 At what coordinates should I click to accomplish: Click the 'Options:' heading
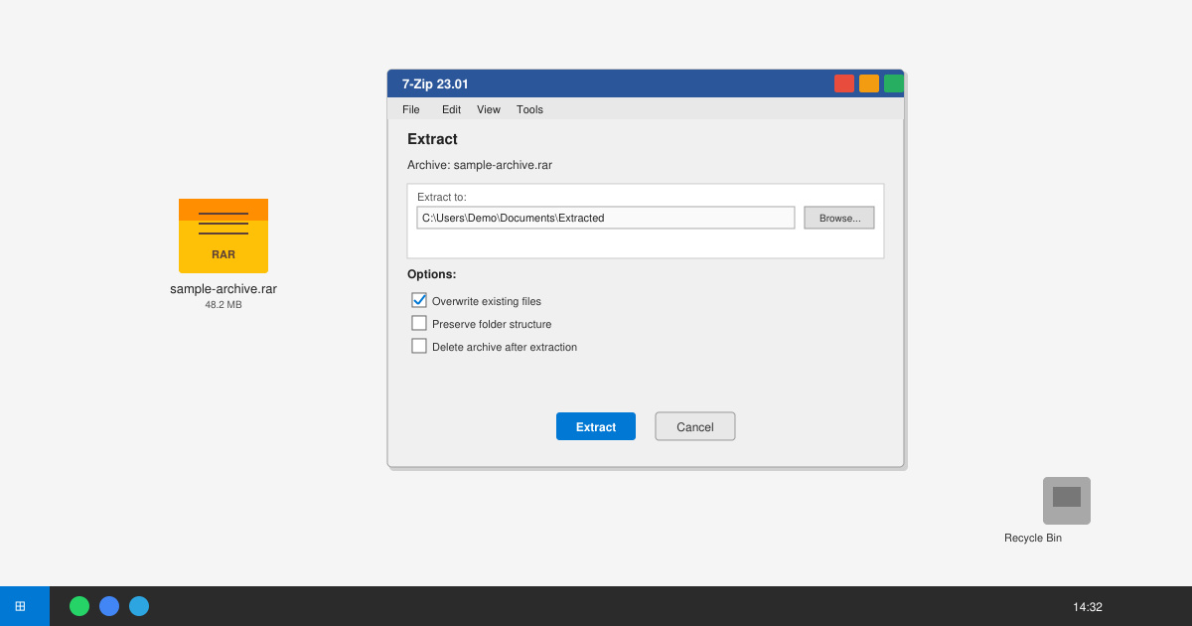432,274
